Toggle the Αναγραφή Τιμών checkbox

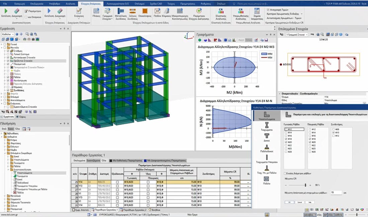268,10
